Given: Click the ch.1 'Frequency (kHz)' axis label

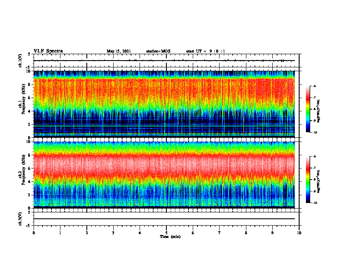Looking at the screenshot, I should [24, 98].
